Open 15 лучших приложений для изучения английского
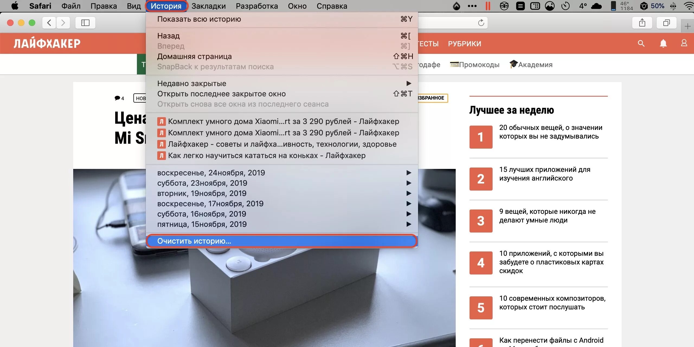The width and height of the screenshot is (694, 347). [545, 174]
